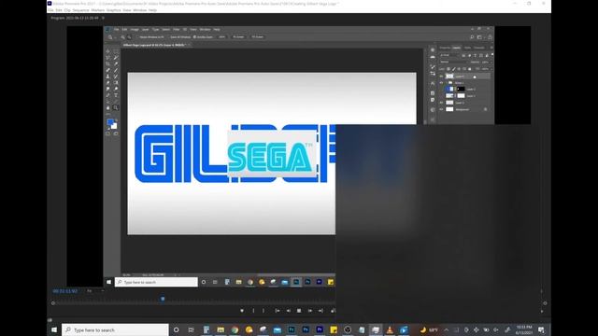
Task: Click the Stop button in Program monitor
Action: 299,311
